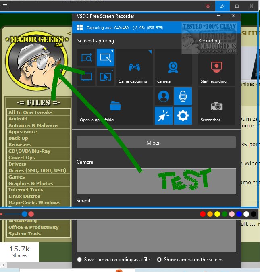
Task: Minimize the VSDC Free Screen Recorder window
Action: pos(219,16)
